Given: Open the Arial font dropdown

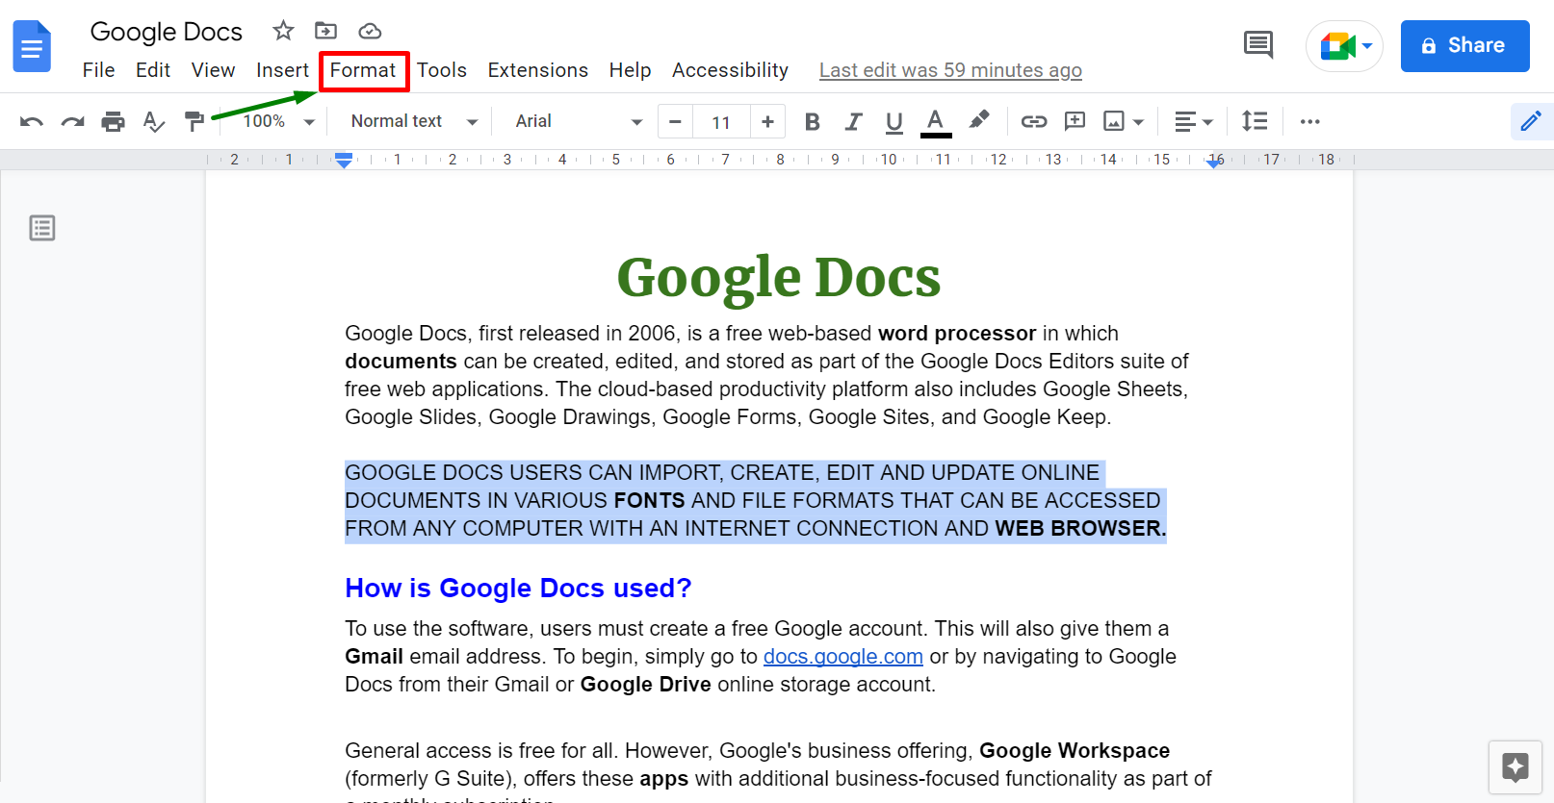Looking at the screenshot, I should pyautogui.click(x=579, y=121).
